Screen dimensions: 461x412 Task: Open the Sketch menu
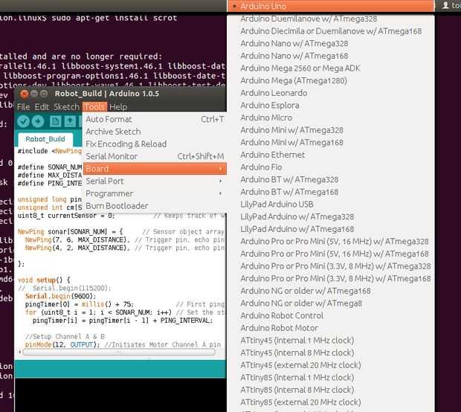66,107
